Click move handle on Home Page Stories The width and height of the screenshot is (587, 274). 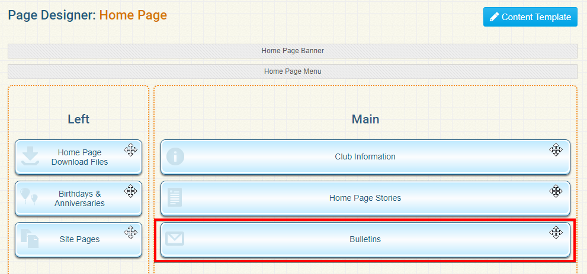(555, 191)
